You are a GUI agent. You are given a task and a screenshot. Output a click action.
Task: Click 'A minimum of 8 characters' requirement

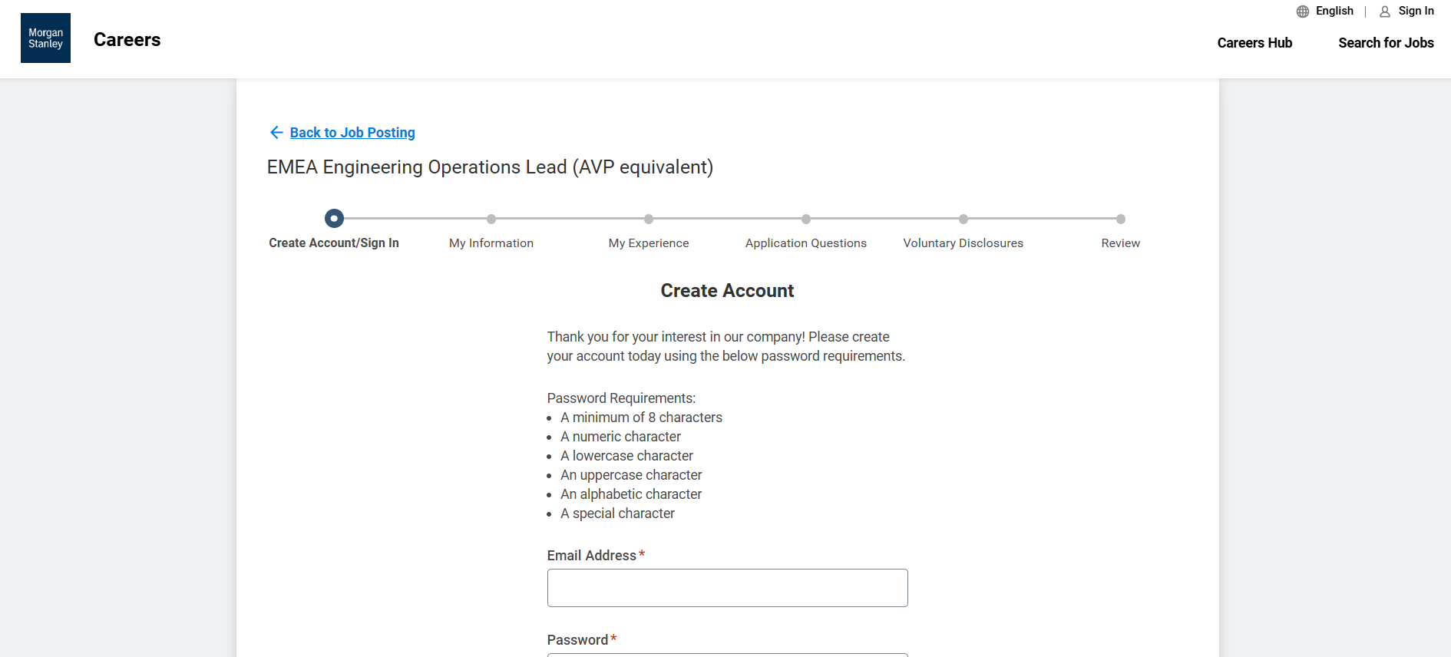641,418
